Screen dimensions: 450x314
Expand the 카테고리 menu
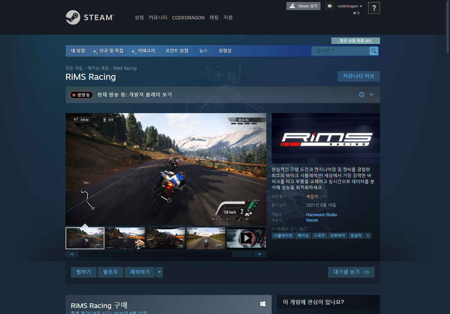pos(143,51)
